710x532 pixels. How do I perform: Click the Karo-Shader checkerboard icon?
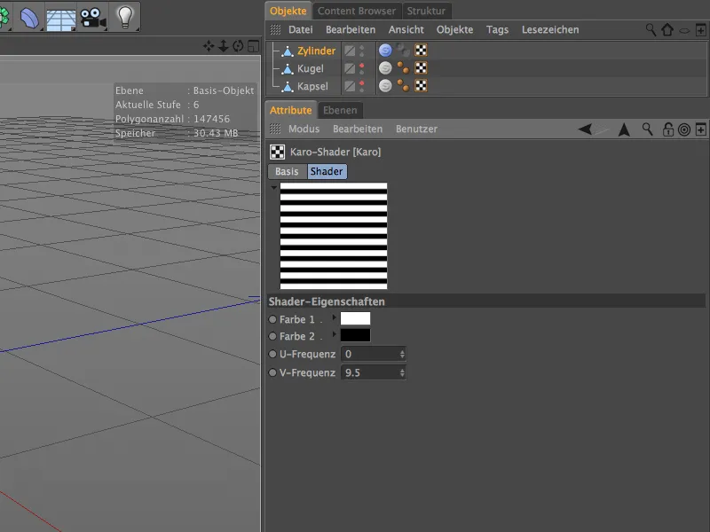(x=277, y=152)
